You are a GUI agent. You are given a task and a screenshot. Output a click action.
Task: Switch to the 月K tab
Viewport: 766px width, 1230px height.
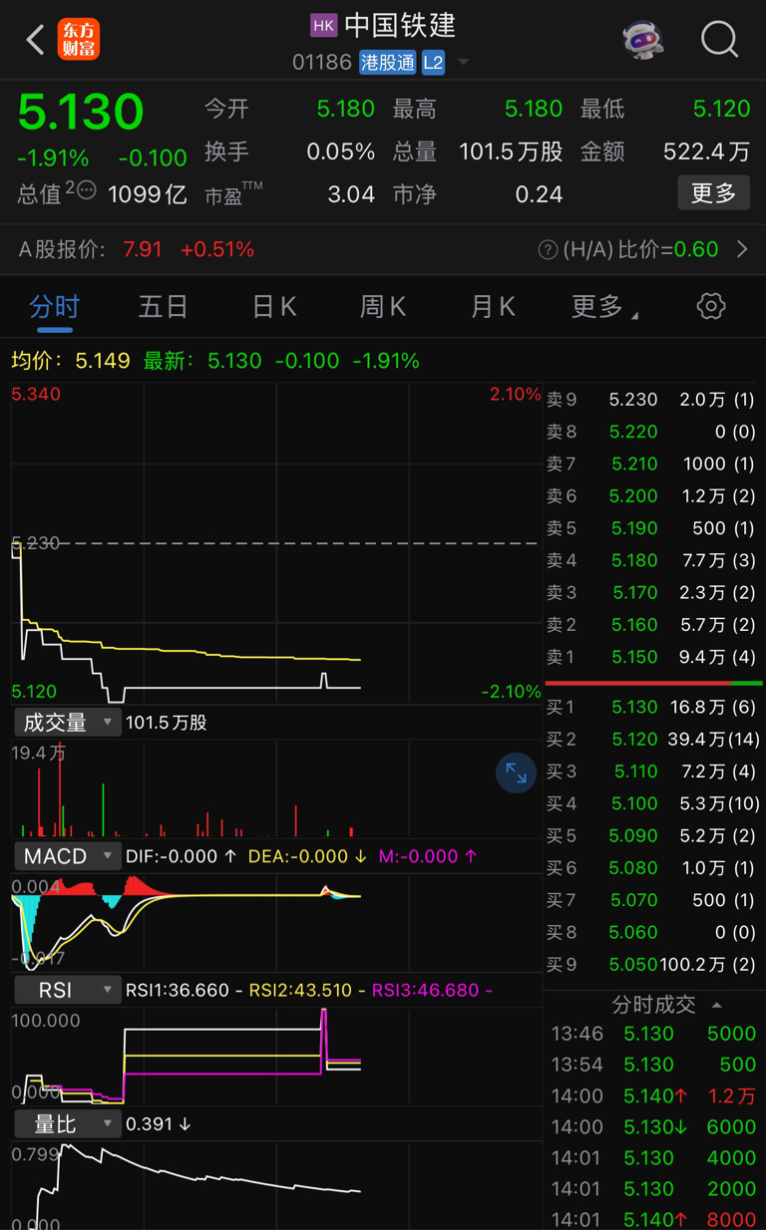click(x=493, y=307)
